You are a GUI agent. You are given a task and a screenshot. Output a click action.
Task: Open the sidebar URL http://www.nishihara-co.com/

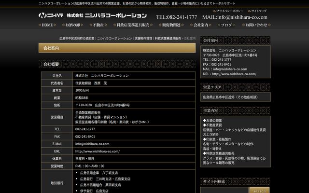coord(234,74)
